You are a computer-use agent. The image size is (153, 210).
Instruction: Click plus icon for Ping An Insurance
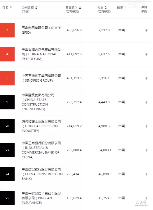point(146,198)
